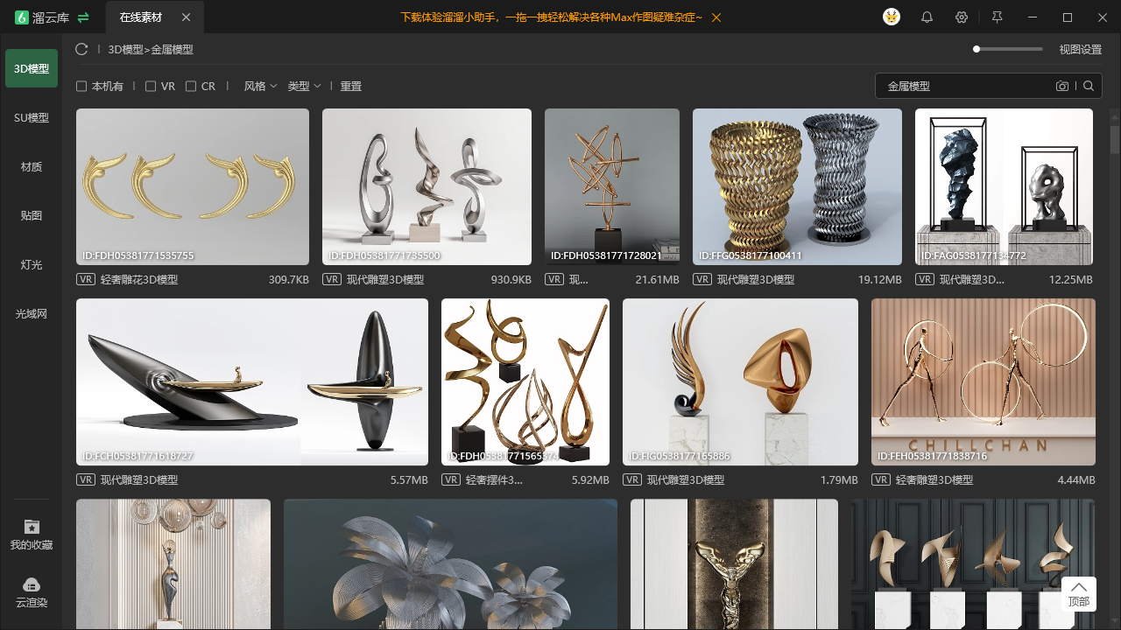Select the 贴图 sidebar tab
The height and width of the screenshot is (630, 1121).
32,215
